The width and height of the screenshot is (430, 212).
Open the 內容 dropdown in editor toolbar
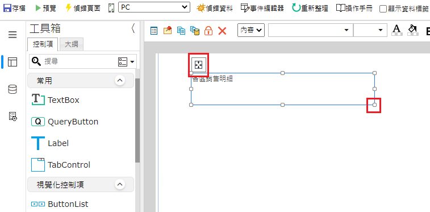251,30
